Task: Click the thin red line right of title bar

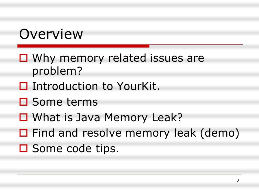Action: tap(196, 44)
